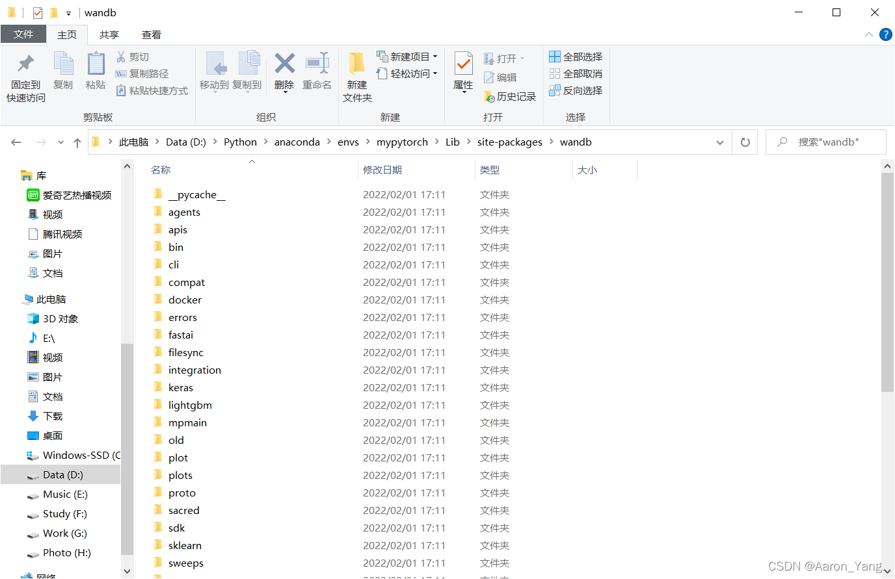Click the Properties (属性) checkmark icon

click(463, 64)
